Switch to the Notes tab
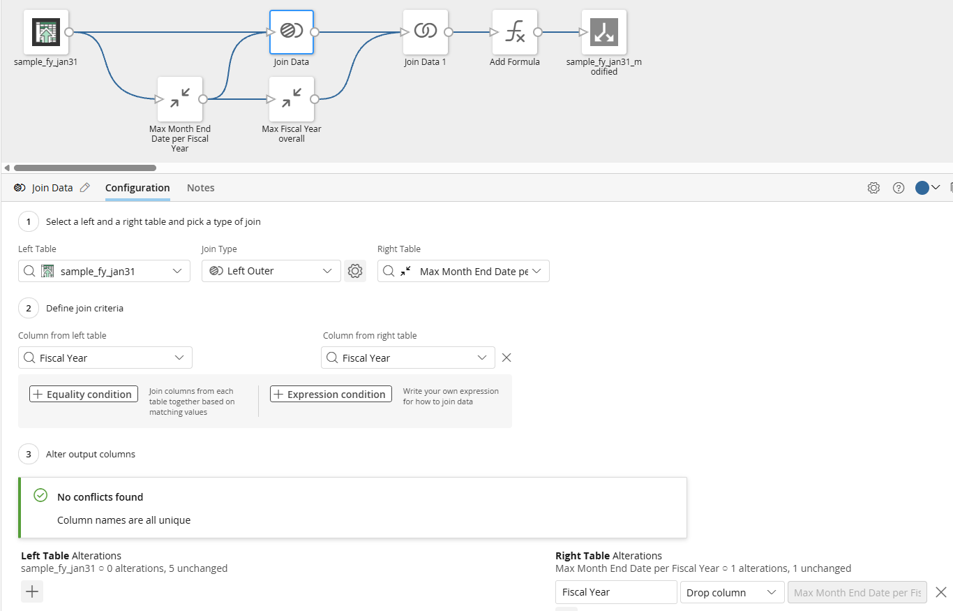This screenshot has height=611, width=953. (x=200, y=188)
